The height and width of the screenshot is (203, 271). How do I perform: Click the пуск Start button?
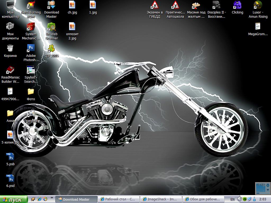coord(14,200)
